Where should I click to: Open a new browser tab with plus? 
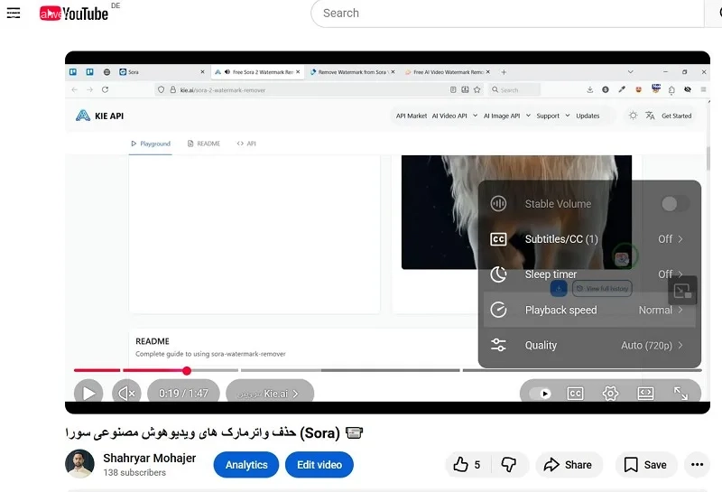[504, 72]
